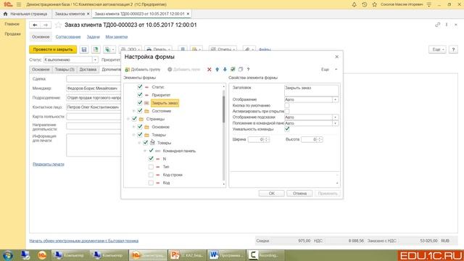
Task: Add document to favorites with the star
Action: pyautogui.click(x=58, y=25)
